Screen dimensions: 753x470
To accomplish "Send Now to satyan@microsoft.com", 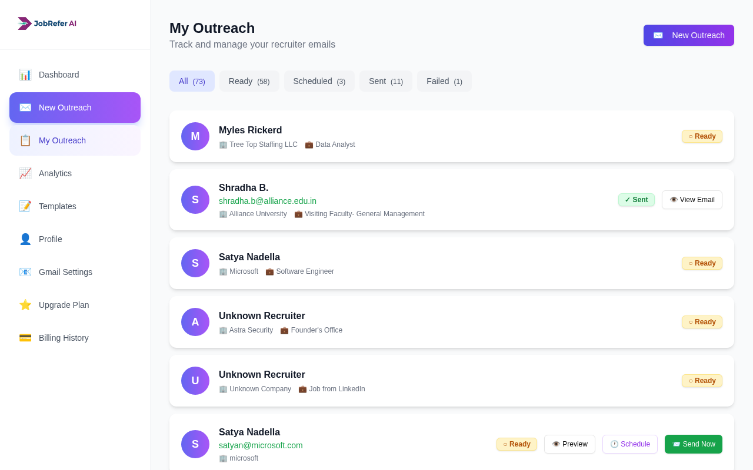I will click(694, 444).
